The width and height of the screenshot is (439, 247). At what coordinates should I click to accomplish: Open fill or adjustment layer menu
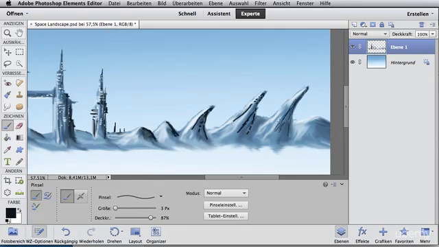tap(364, 25)
